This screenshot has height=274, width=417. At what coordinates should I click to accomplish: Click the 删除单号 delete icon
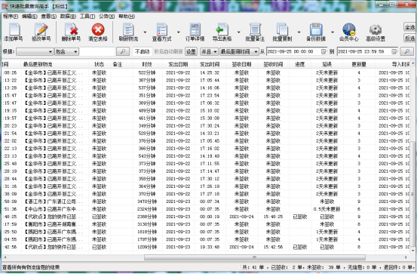click(x=71, y=32)
